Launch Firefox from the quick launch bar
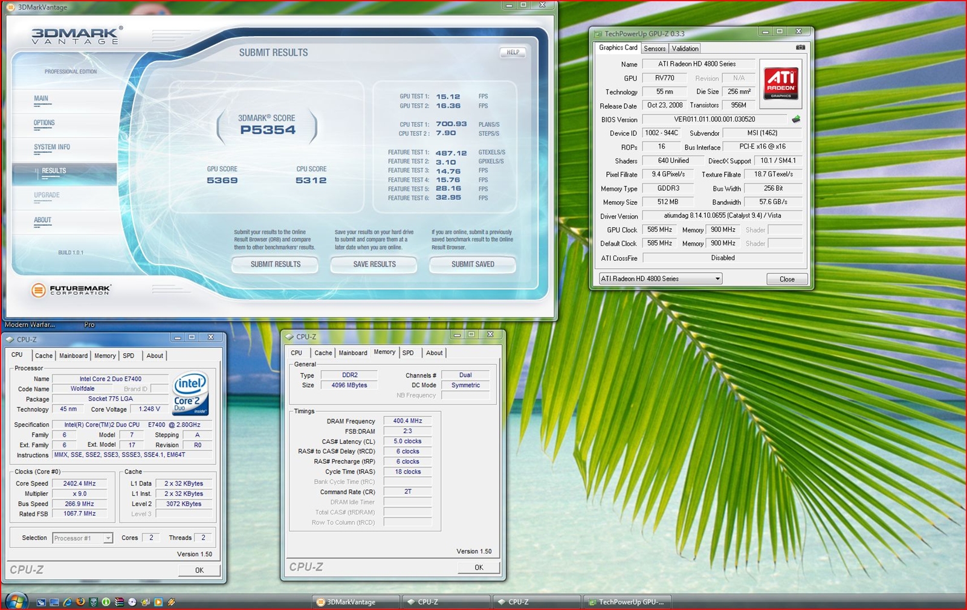This screenshot has height=610, width=967. pos(80,602)
